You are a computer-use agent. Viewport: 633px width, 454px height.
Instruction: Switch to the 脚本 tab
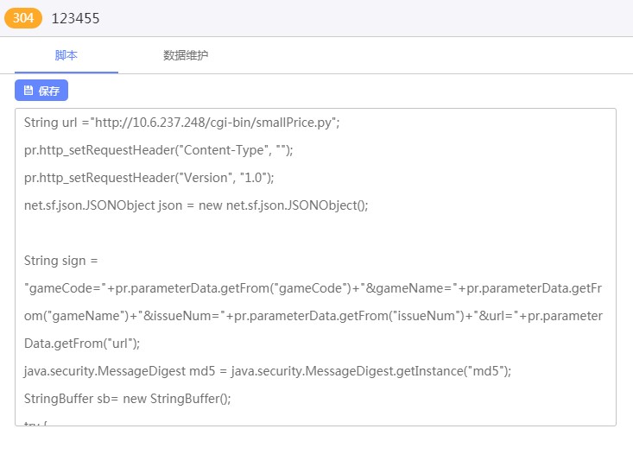click(66, 55)
